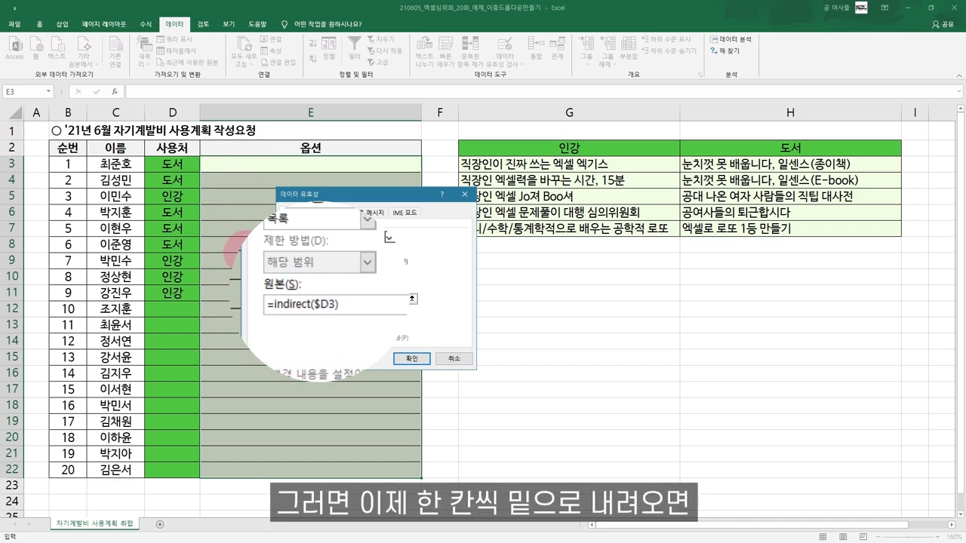
Task: Click 속성 in the connections group
Action: 271,51
